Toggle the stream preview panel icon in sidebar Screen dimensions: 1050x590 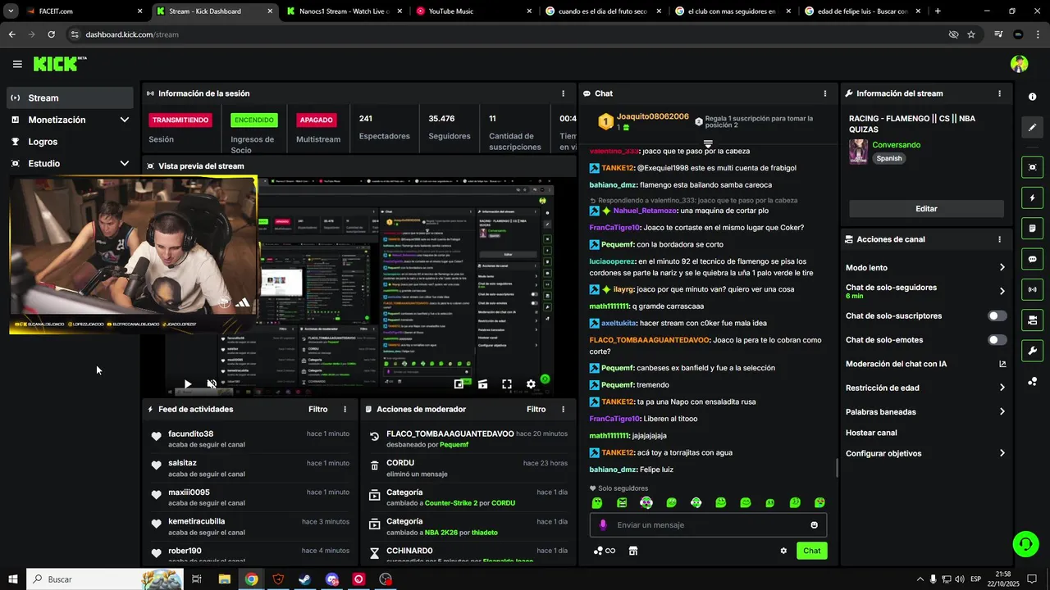[1032, 167]
